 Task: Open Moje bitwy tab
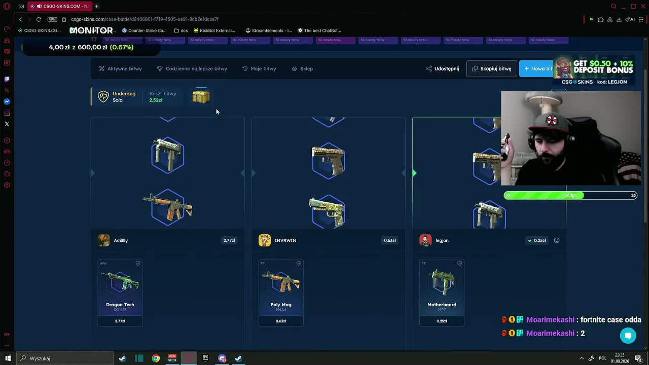pyautogui.click(x=259, y=68)
